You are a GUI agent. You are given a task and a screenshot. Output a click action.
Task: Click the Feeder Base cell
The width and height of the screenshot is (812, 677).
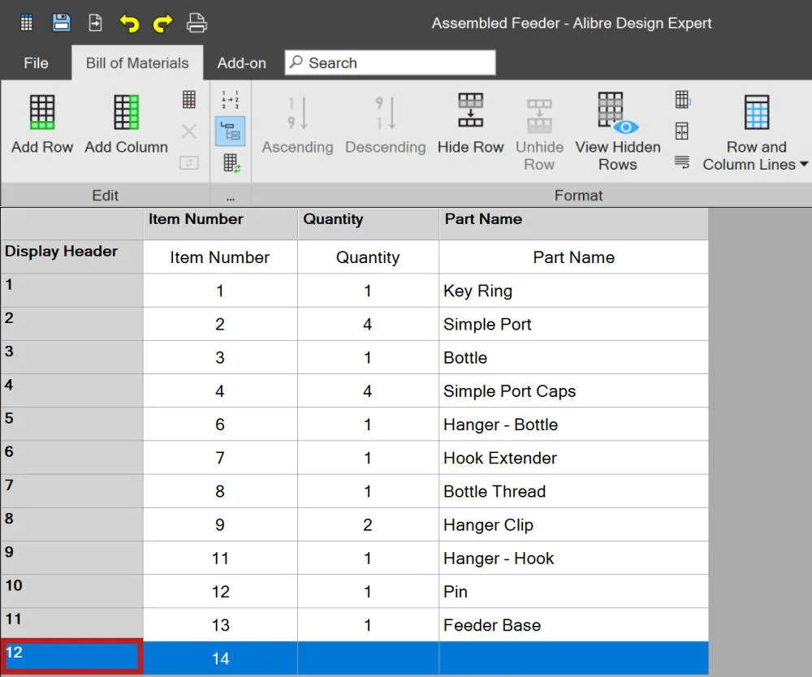(574, 625)
